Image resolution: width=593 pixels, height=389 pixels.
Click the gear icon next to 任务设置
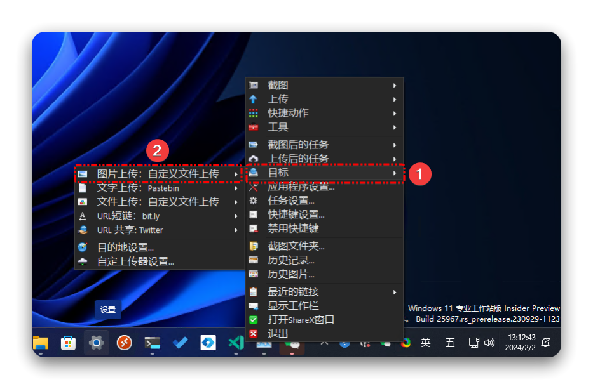(x=253, y=201)
